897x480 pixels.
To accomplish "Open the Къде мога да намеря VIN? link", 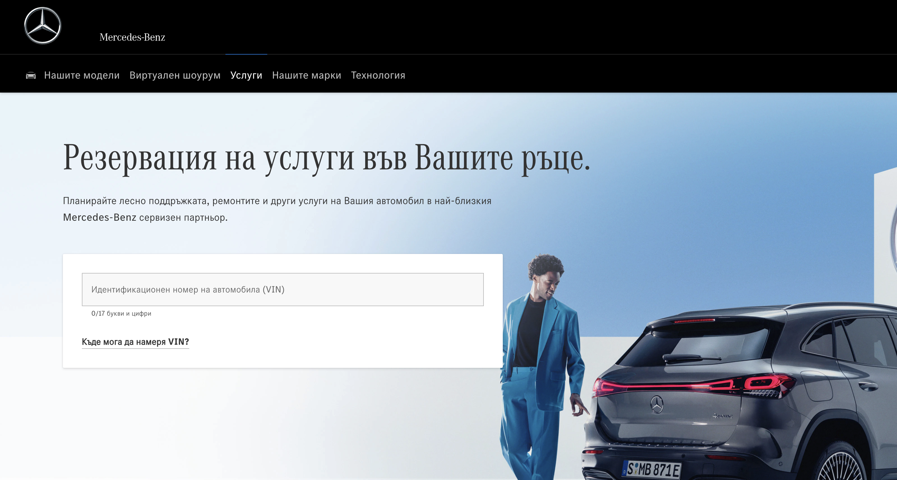I will click(135, 342).
